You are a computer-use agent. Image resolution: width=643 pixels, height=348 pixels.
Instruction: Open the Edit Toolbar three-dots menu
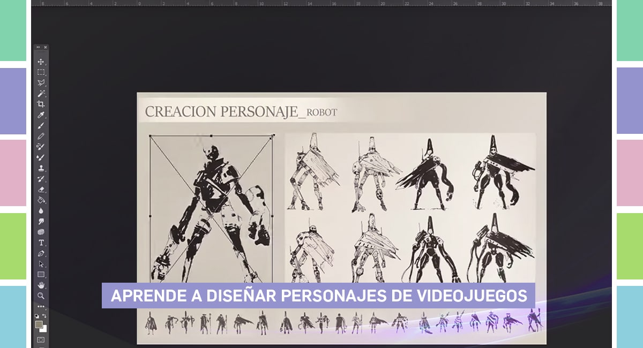tap(41, 306)
